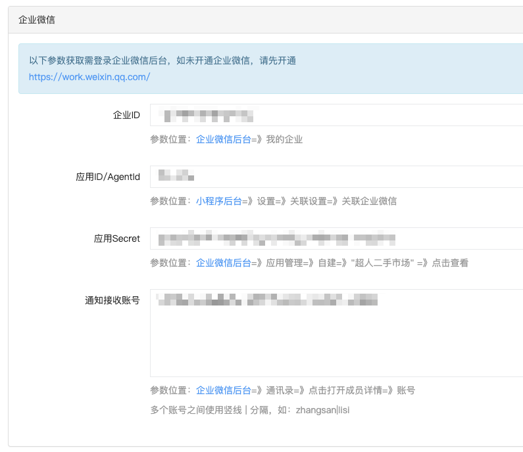
Task: Click the "超人二手市场" path text
Action: tap(382, 263)
